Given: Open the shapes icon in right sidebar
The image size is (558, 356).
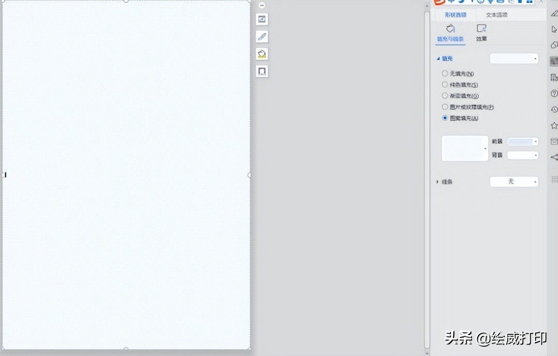Looking at the screenshot, I should [x=554, y=45].
